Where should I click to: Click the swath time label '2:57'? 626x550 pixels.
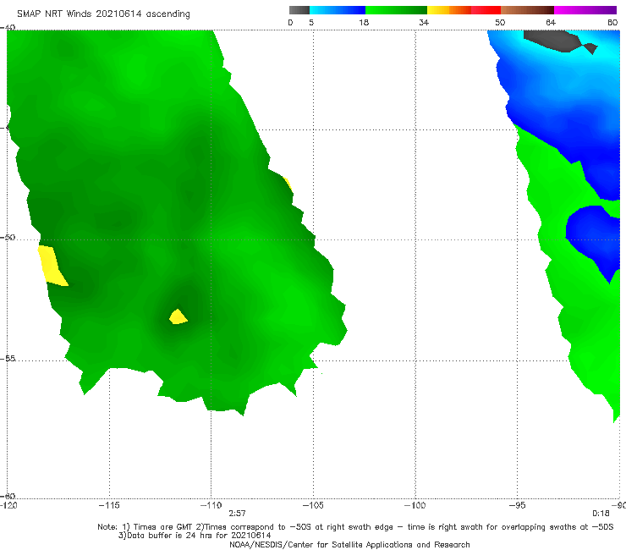(237, 514)
